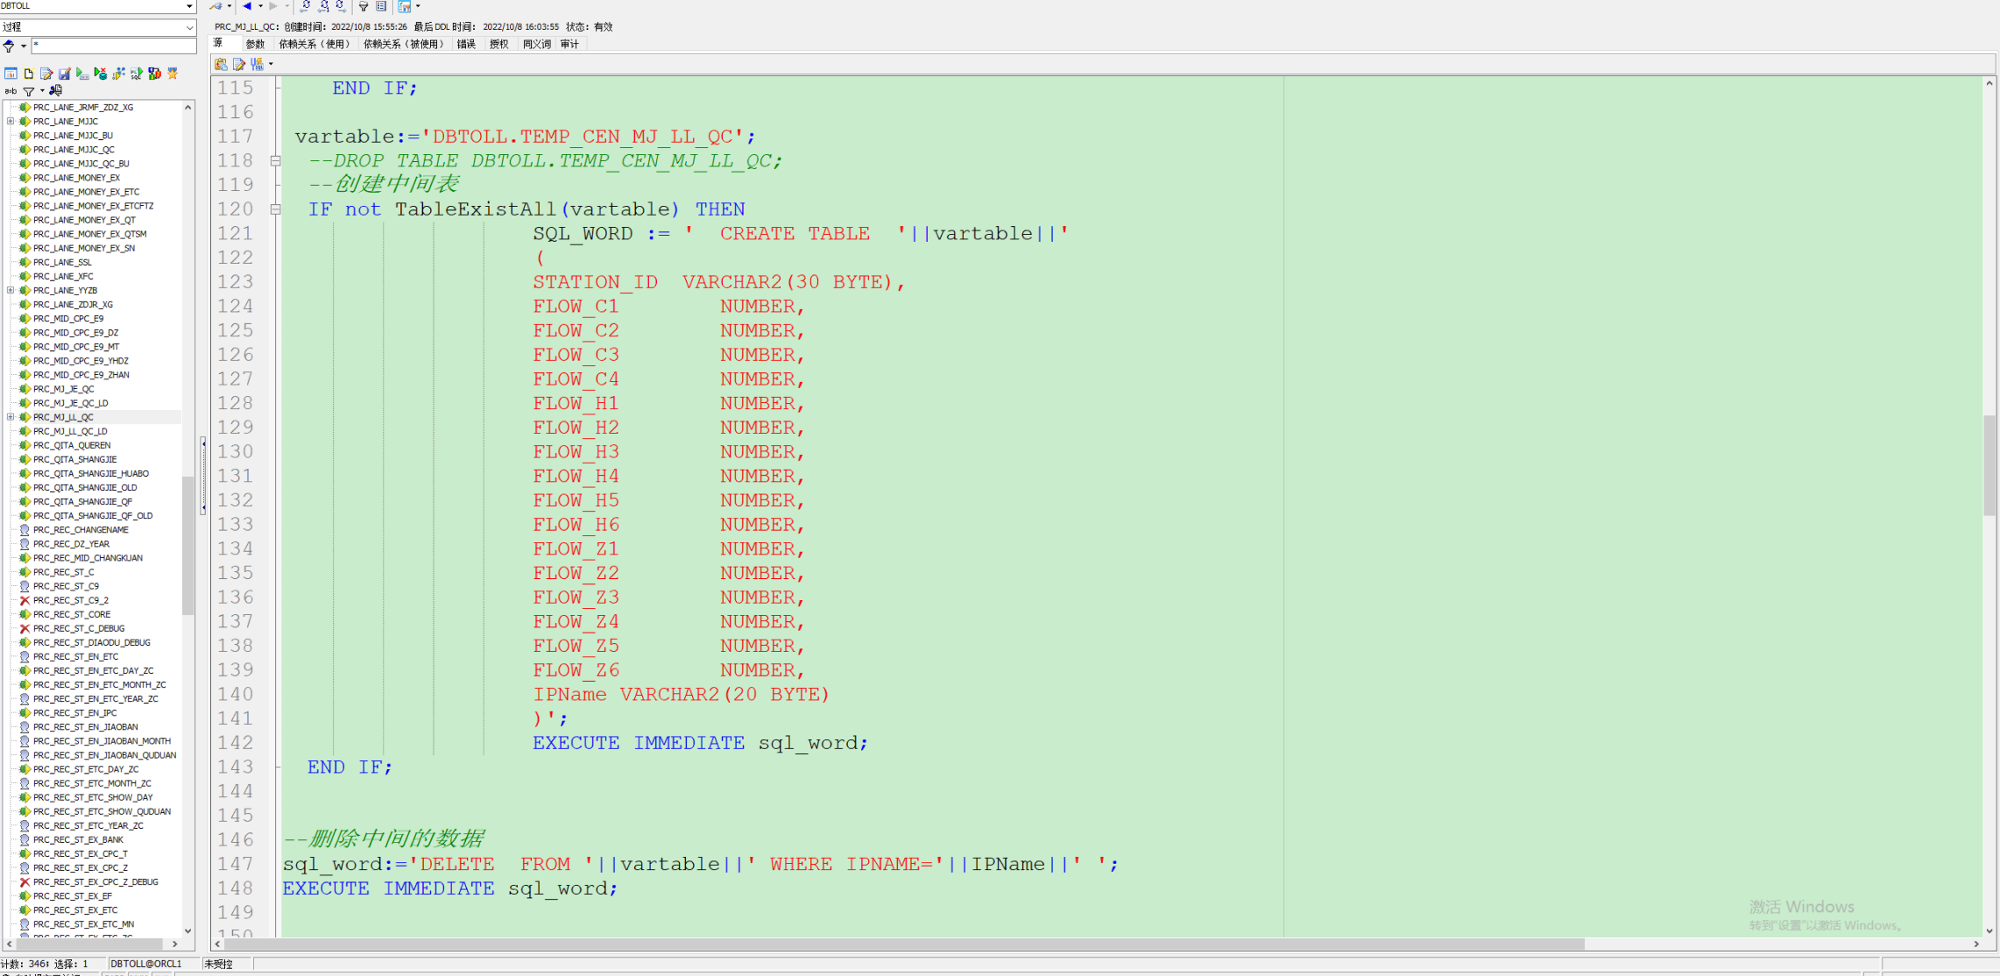The height and width of the screenshot is (976, 2000).
Task: Collapse the IF block fold at line 120
Action: click(276, 209)
